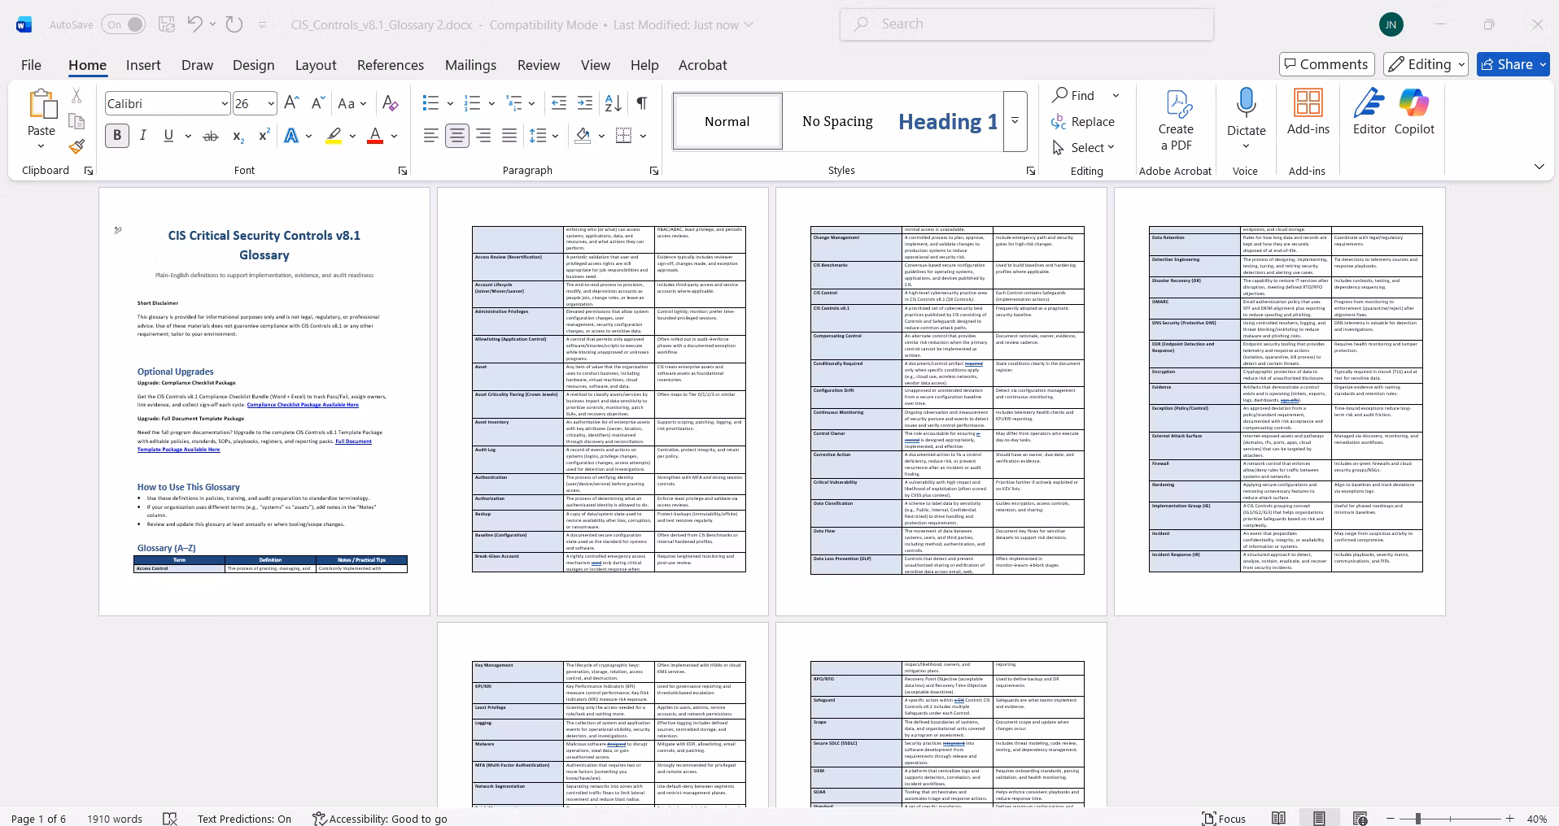Screen dimensions: 1559x826
Task: Increase paragraph indent
Action: (585, 103)
